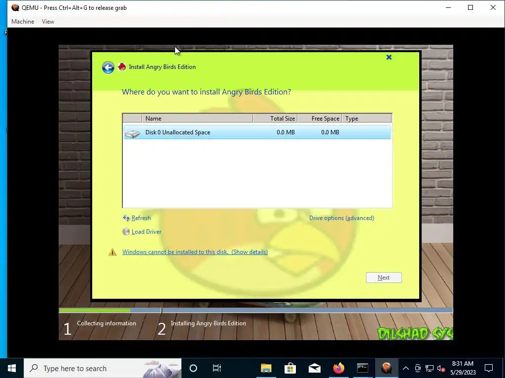505x378 pixels.
Task: Click the taskbar search box
Action: click(x=103, y=368)
